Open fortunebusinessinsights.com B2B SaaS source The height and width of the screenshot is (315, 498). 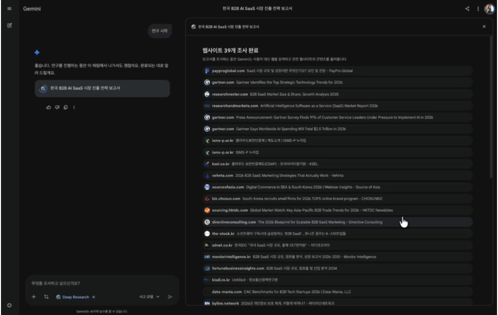coord(338,268)
